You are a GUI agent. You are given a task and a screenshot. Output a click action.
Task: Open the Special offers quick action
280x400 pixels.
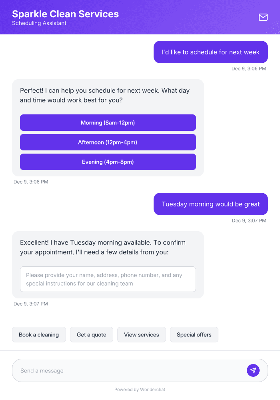194,334
